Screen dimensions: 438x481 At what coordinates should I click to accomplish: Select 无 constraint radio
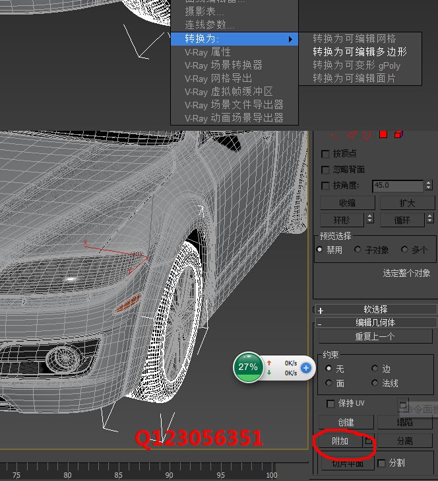[x=328, y=368]
